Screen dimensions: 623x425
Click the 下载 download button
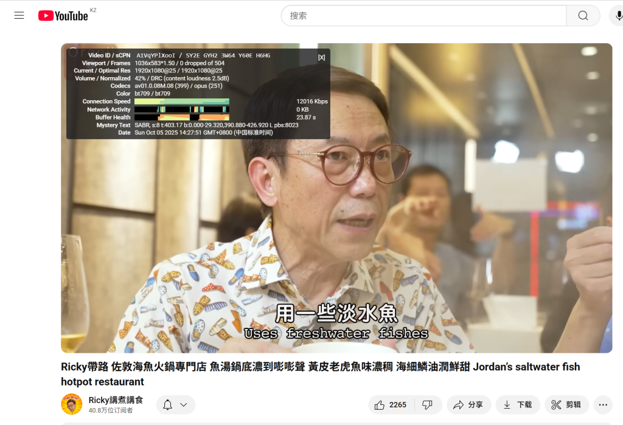tap(517, 405)
